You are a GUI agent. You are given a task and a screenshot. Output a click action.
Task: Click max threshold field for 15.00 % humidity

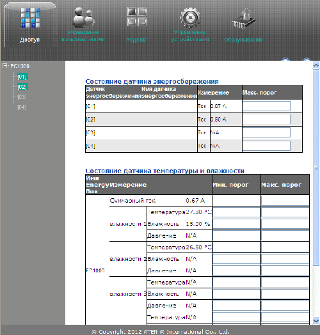click(285, 224)
